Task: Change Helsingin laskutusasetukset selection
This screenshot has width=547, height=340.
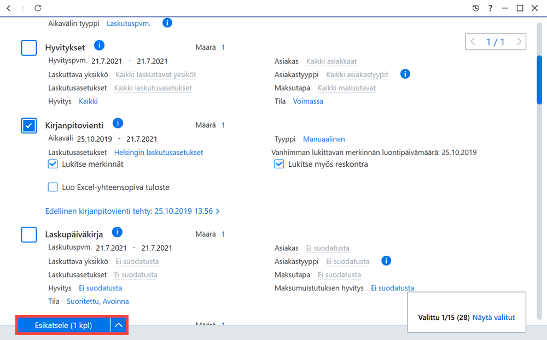Action: [x=159, y=153]
